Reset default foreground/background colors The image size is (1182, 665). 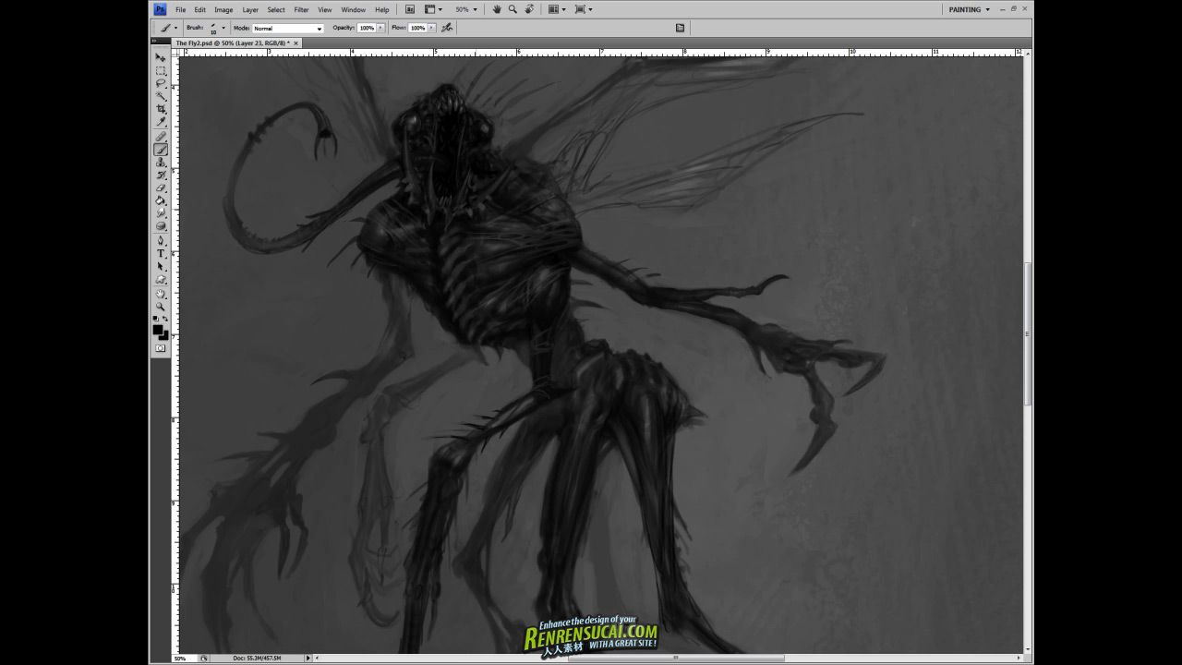(x=156, y=319)
